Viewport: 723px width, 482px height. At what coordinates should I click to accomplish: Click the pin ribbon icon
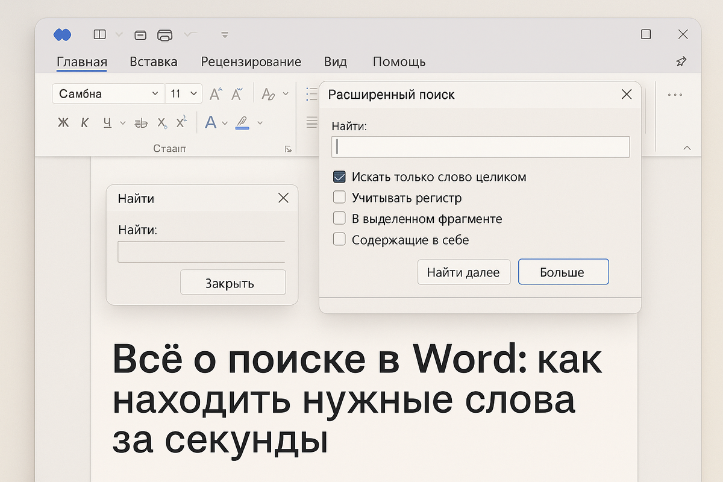pos(681,61)
